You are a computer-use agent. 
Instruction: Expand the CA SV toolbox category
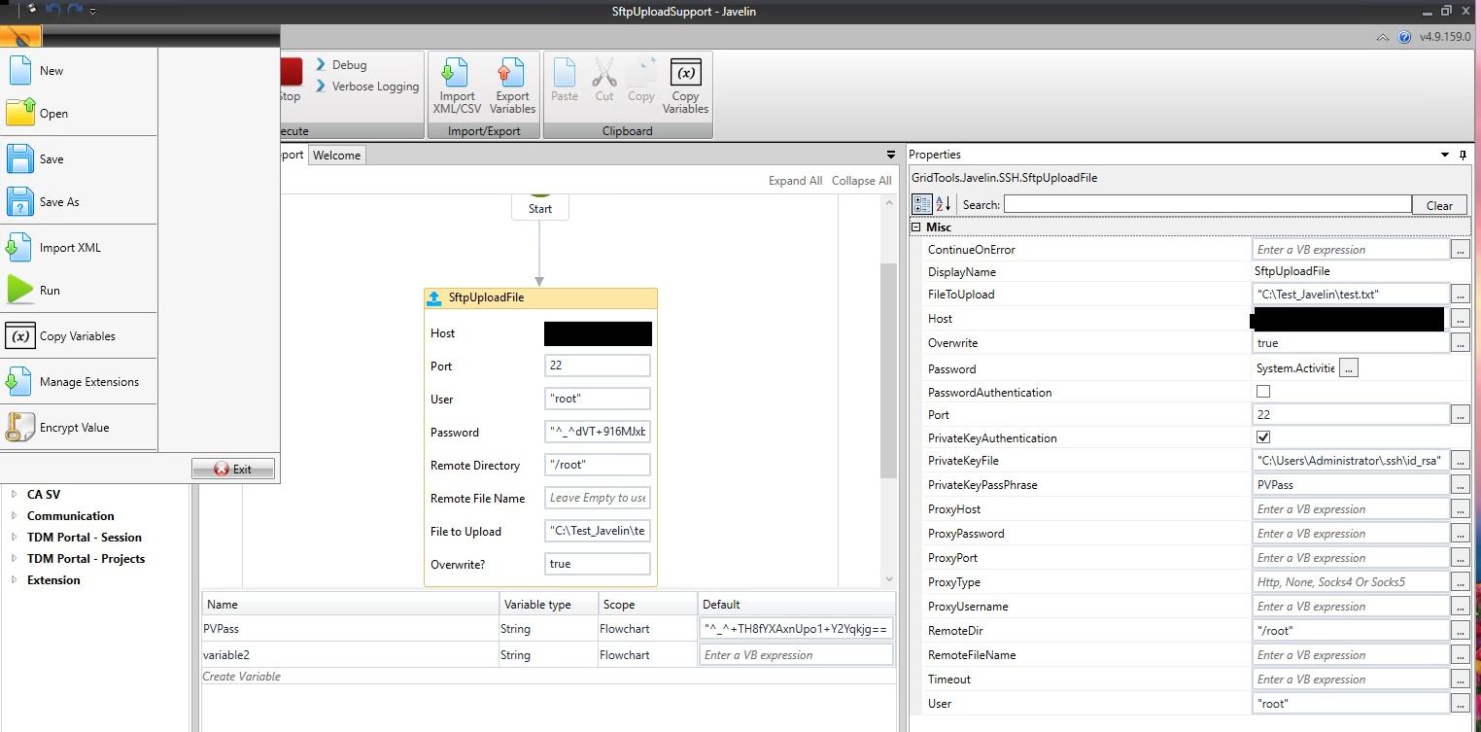point(14,495)
